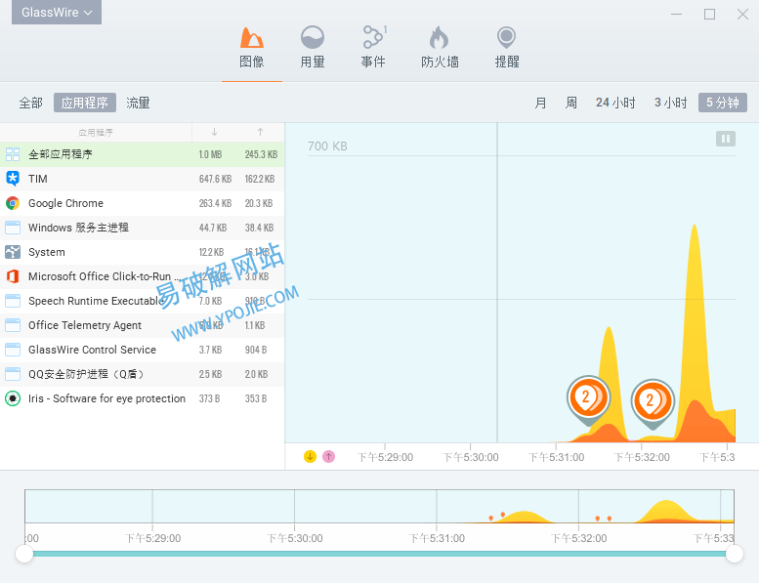This screenshot has width=759, height=583.
Task: Sort apps by upload column arrow
Action: tap(260, 132)
